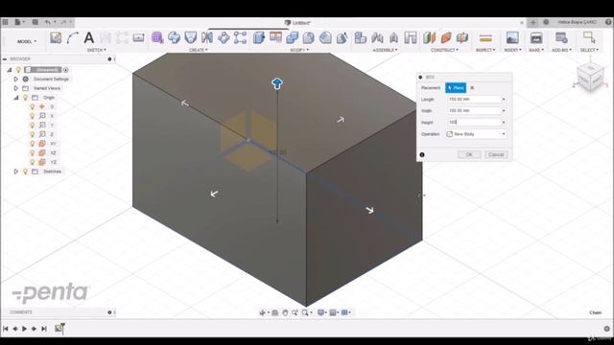Image resolution: width=614 pixels, height=345 pixels.
Task: Click the Help question mark icon
Action: pyautogui.click(x=608, y=22)
